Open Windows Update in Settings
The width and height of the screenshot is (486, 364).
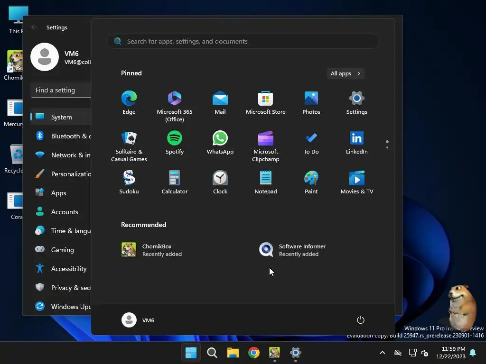61,307
